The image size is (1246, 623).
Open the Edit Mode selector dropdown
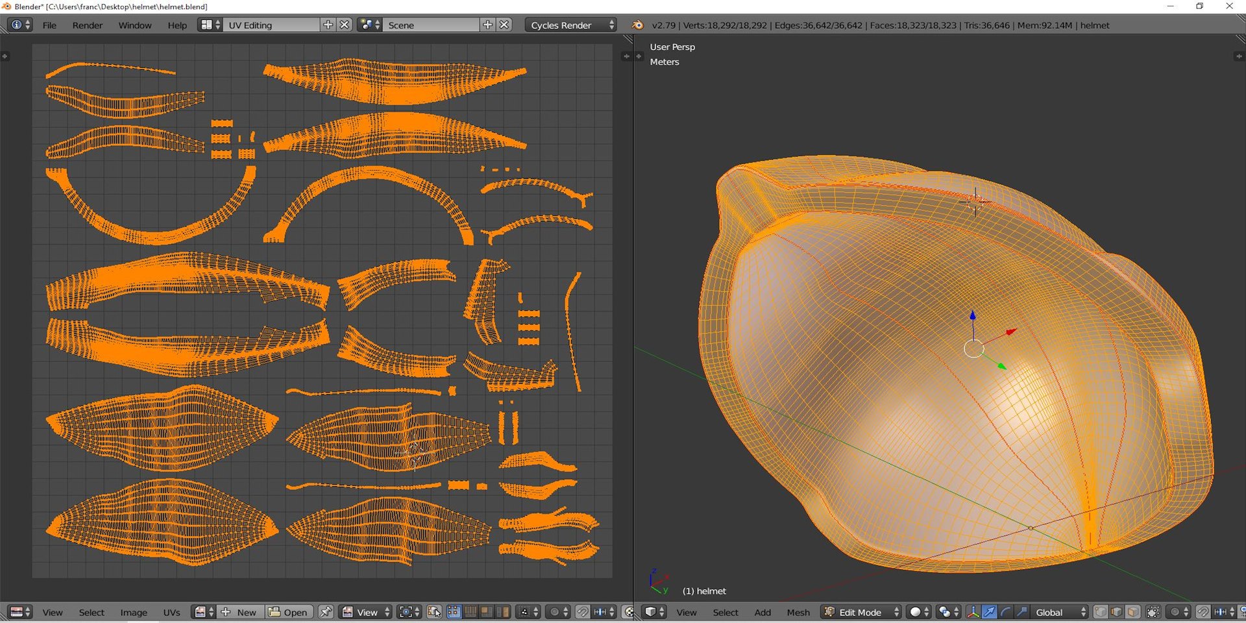click(x=861, y=612)
